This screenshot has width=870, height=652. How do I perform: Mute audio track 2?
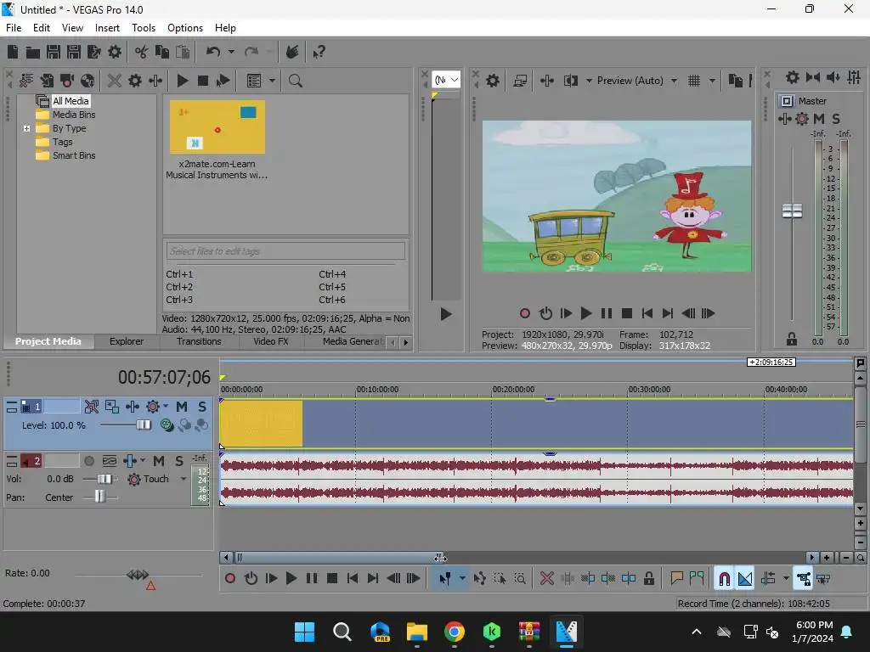[x=159, y=461]
